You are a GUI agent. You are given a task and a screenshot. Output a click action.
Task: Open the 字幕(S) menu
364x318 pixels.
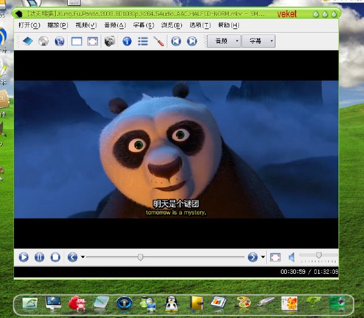pos(143,25)
